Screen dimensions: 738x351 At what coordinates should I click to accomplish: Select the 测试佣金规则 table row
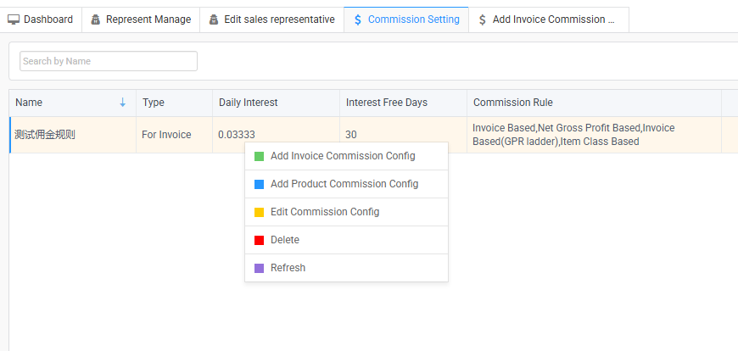tap(45, 135)
